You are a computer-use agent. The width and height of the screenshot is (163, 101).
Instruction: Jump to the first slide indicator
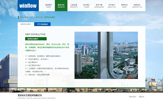(126, 78)
